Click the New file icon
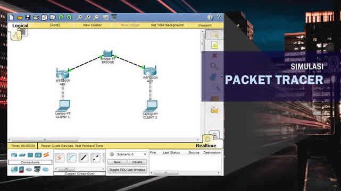 coord(12,18)
